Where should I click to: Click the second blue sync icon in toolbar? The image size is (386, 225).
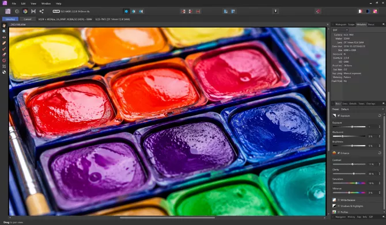click(x=233, y=12)
